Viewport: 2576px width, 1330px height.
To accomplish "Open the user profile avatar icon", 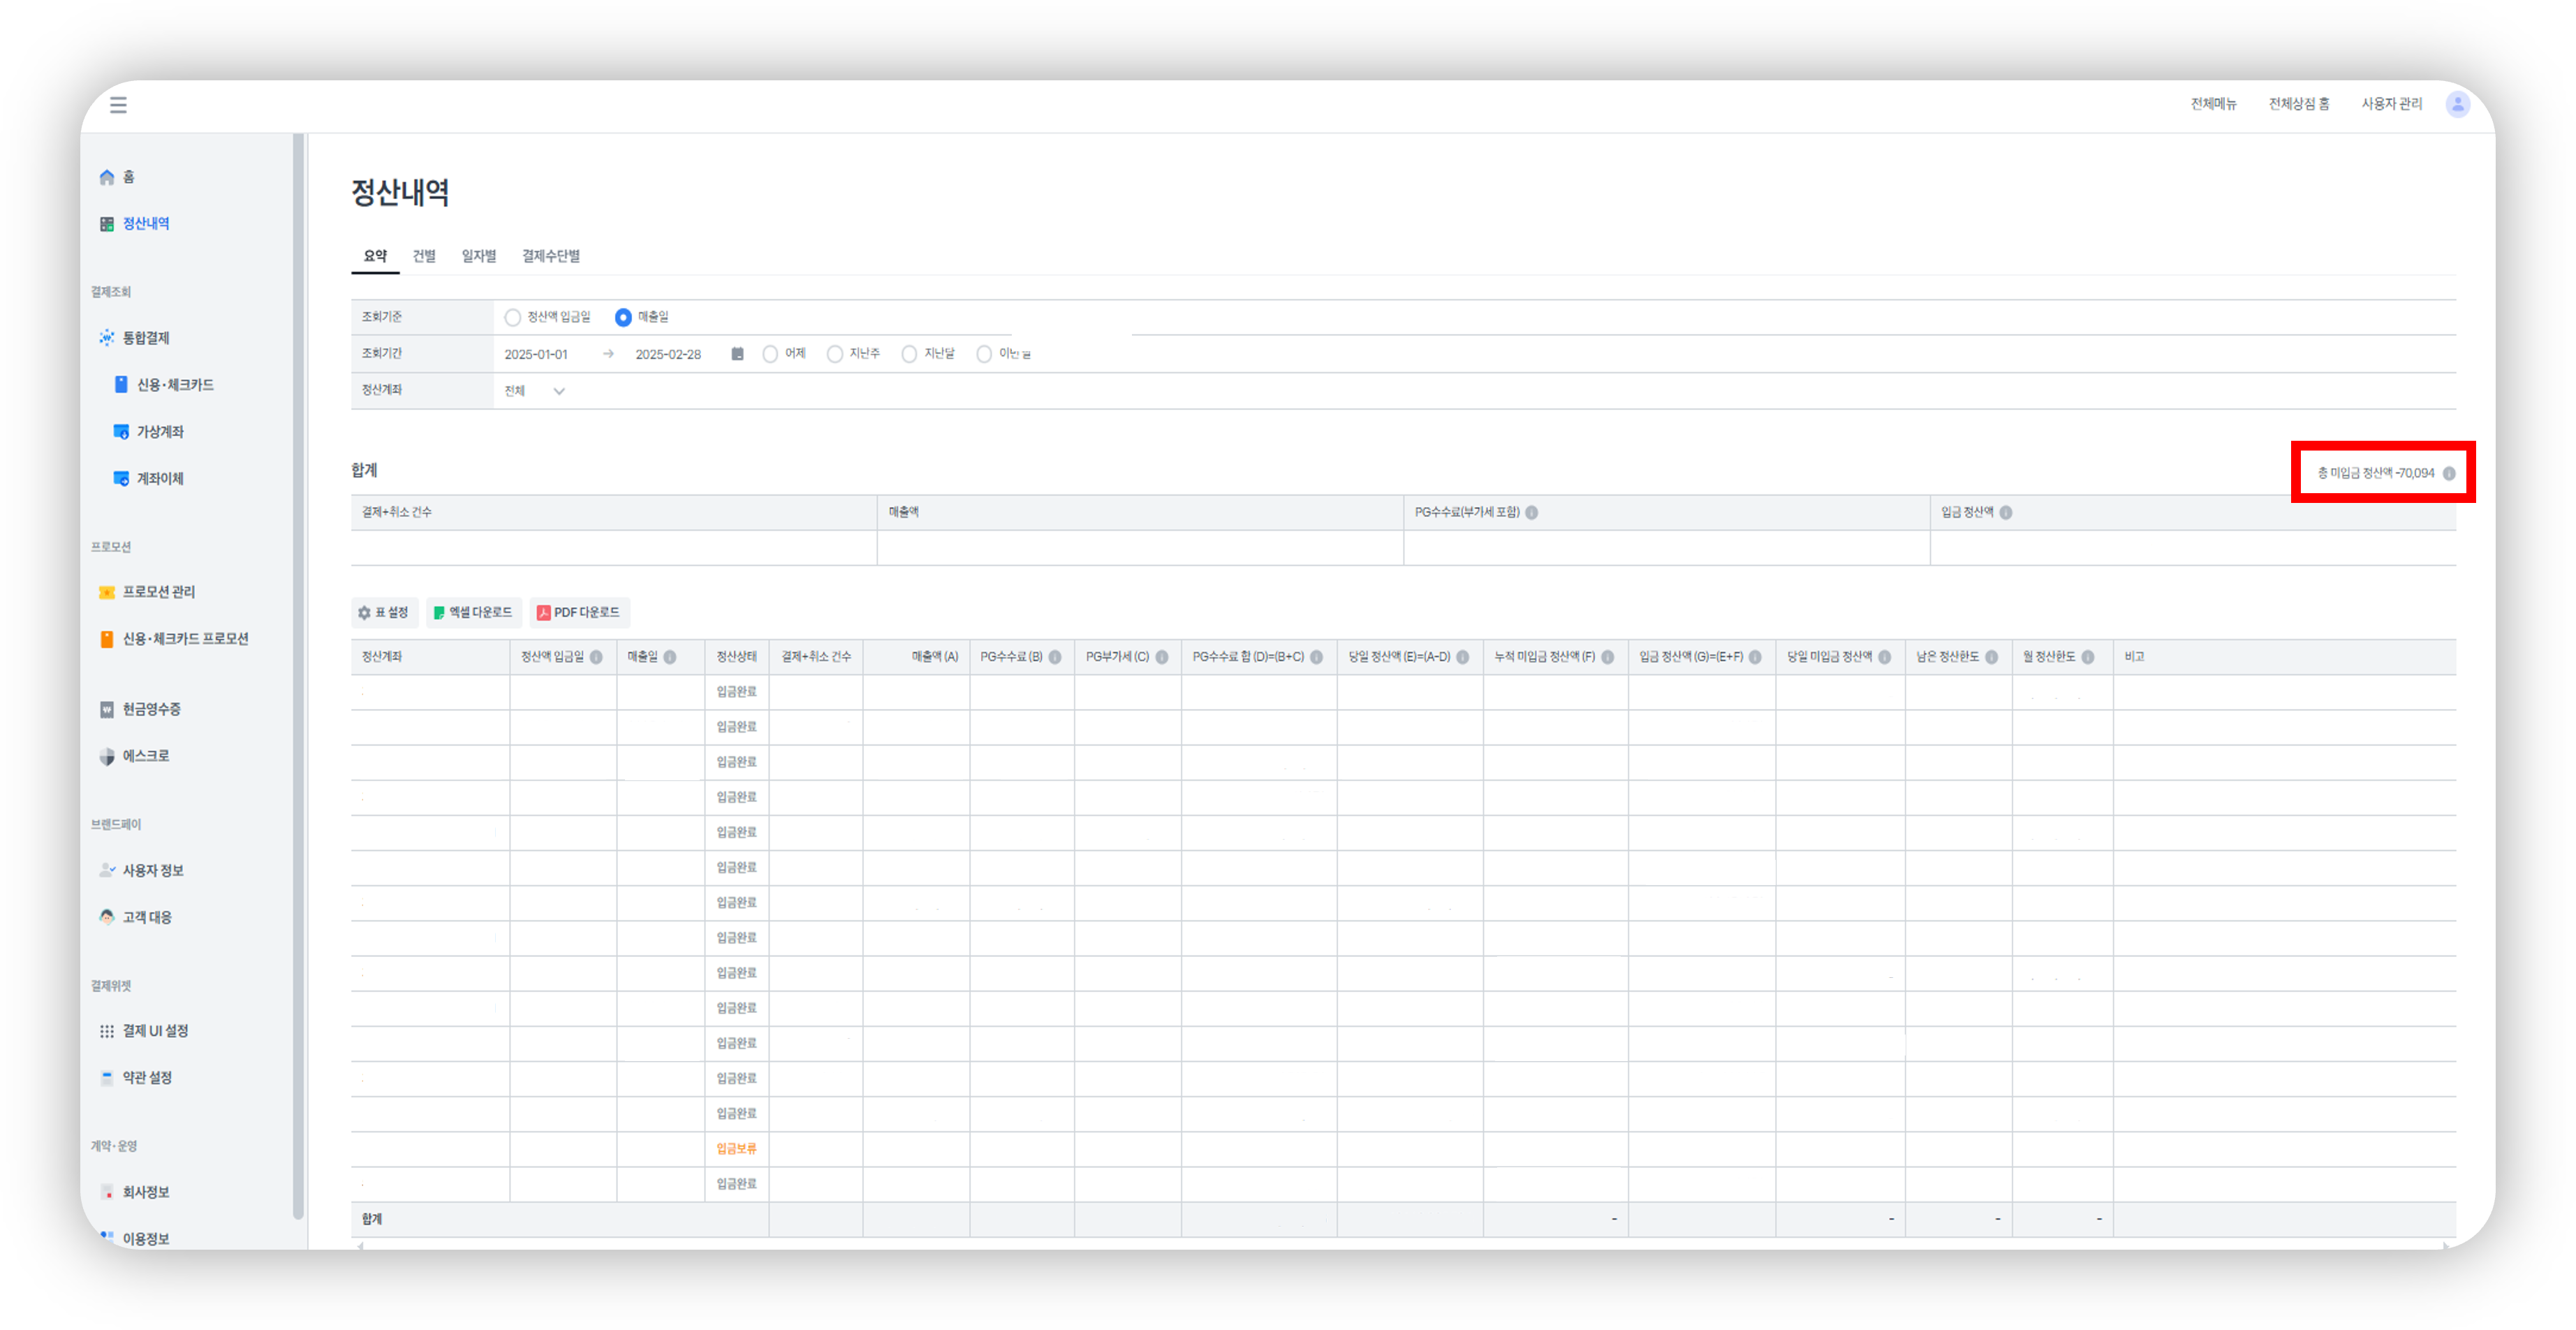I will click(x=2457, y=104).
